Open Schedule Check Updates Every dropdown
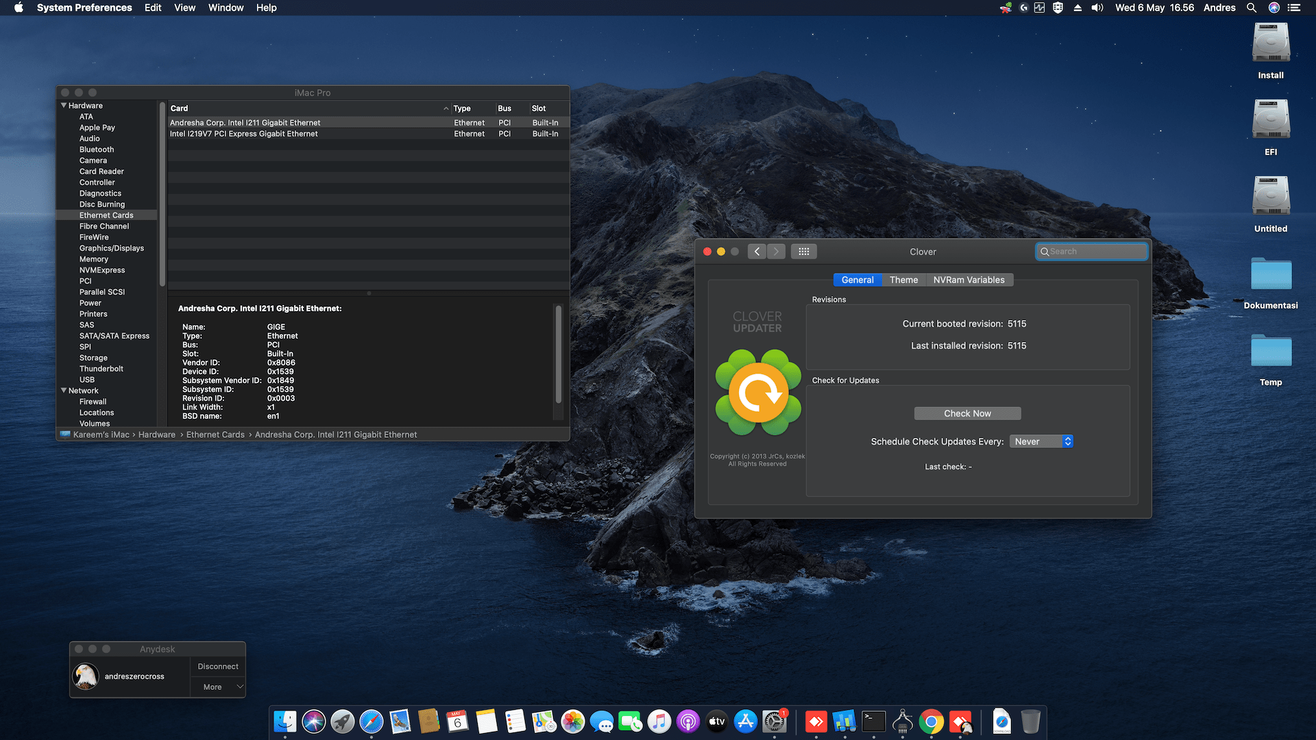Image resolution: width=1316 pixels, height=740 pixels. [1041, 442]
